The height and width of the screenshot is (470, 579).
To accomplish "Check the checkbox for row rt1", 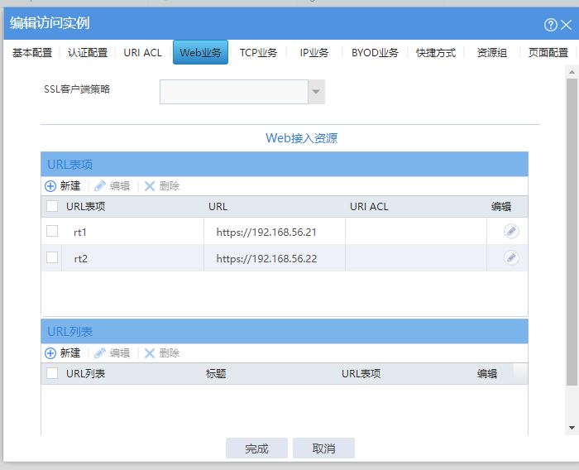I will [x=52, y=231].
